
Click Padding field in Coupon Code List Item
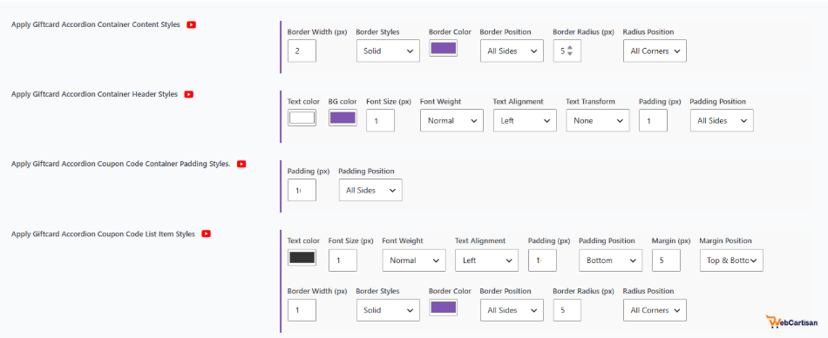[542, 260]
